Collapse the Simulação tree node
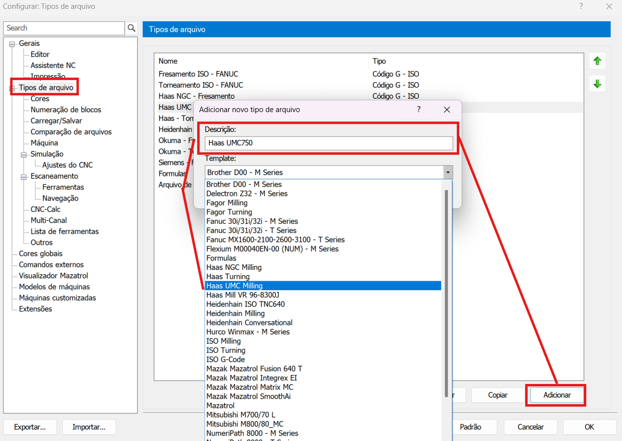This screenshot has height=441, width=622. 24,154
